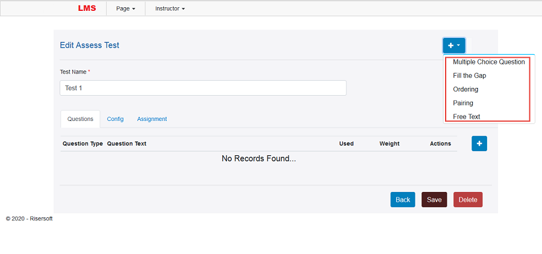Expand the Instructor dropdown menu
This screenshot has height=254, width=542.
click(170, 8)
